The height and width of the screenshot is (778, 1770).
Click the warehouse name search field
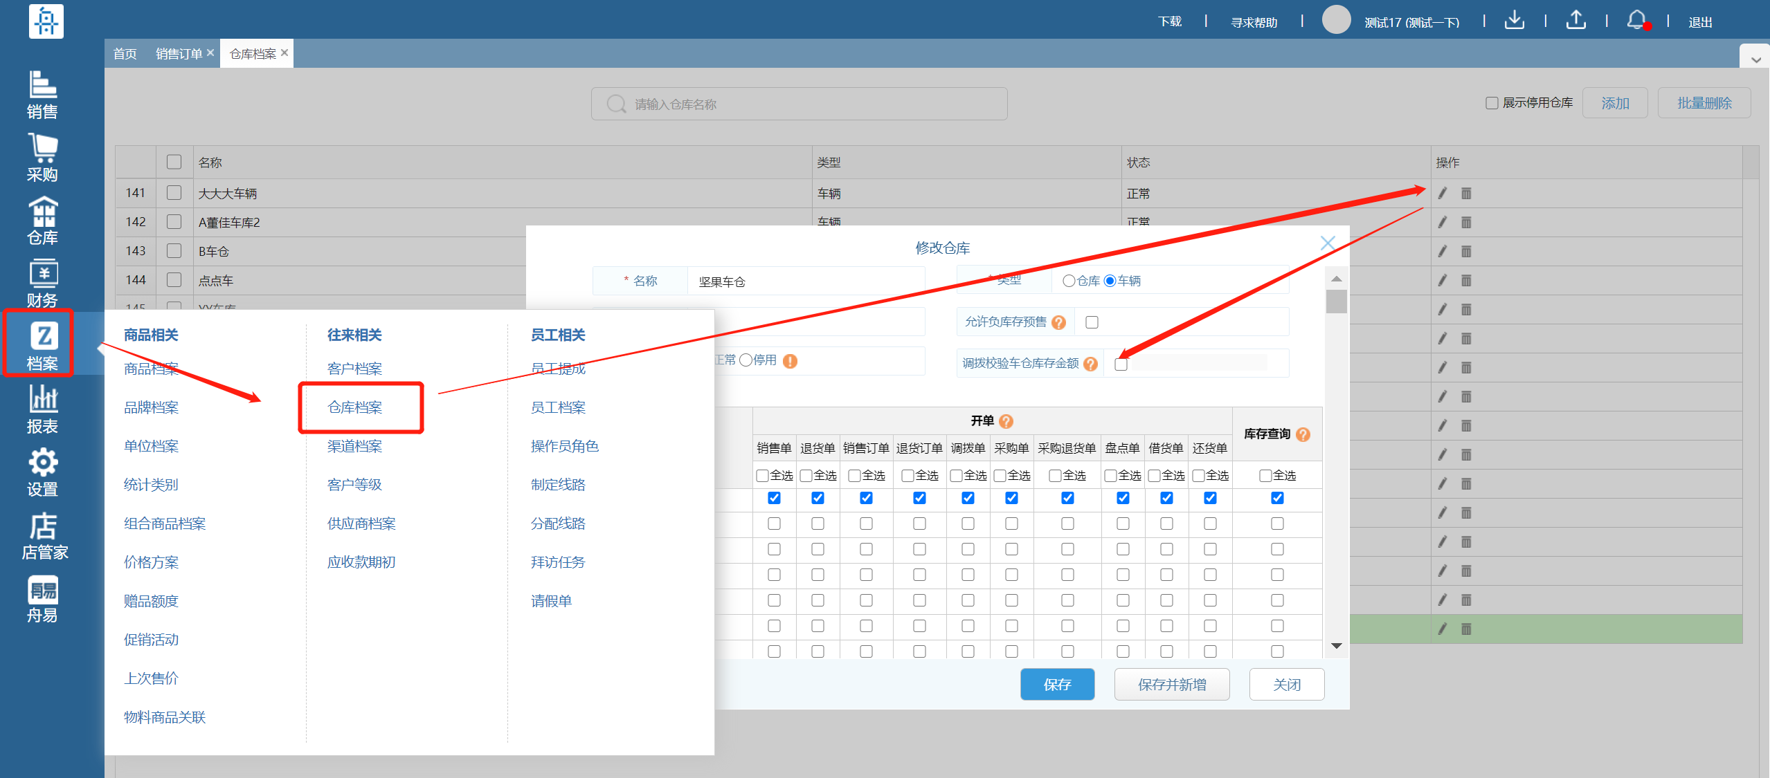(x=799, y=104)
